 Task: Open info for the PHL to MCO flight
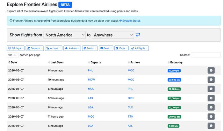[x=211, y=70]
